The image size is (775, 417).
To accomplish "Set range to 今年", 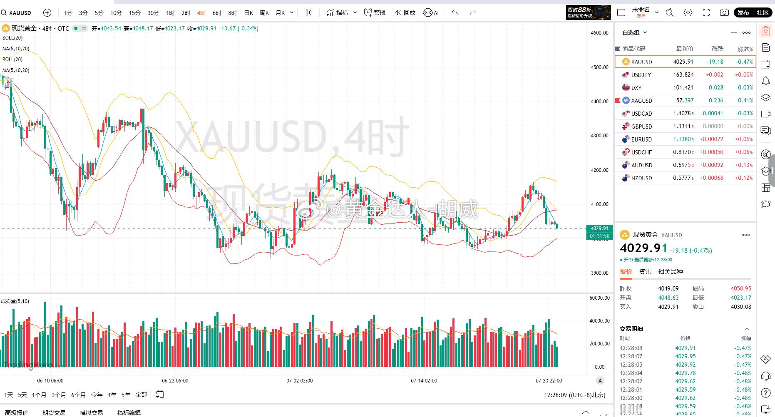I will tap(97, 395).
